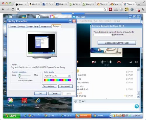This screenshot has height=120, width=146.
Task: Mute the microphone in the Skype call
Action: [102, 62]
